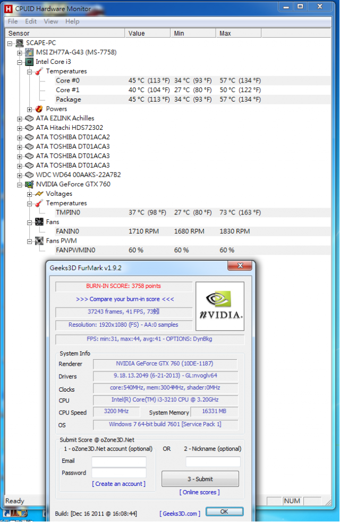Click the Voltages lightning icon
The height and width of the screenshot is (522, 340).
[x=39, y=193]
